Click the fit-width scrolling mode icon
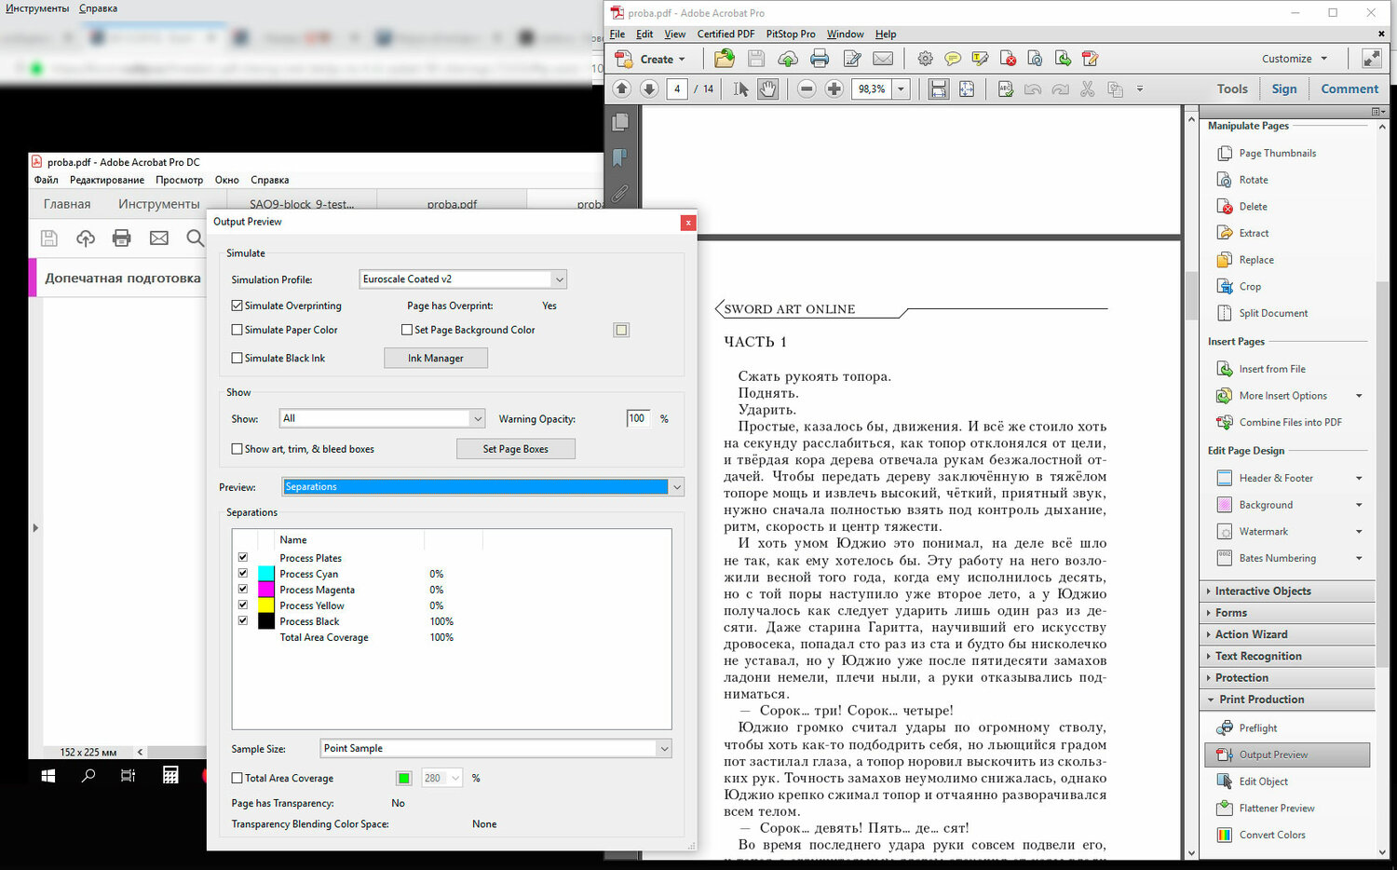Screen dimensions: 1397x870 (939, 88)
